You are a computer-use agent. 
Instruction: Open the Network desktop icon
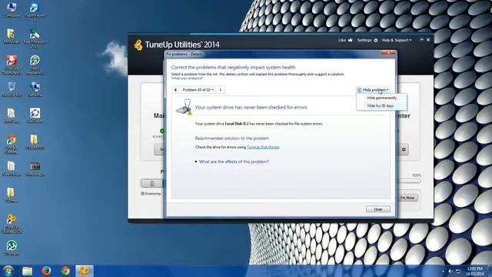pos(35,89)
